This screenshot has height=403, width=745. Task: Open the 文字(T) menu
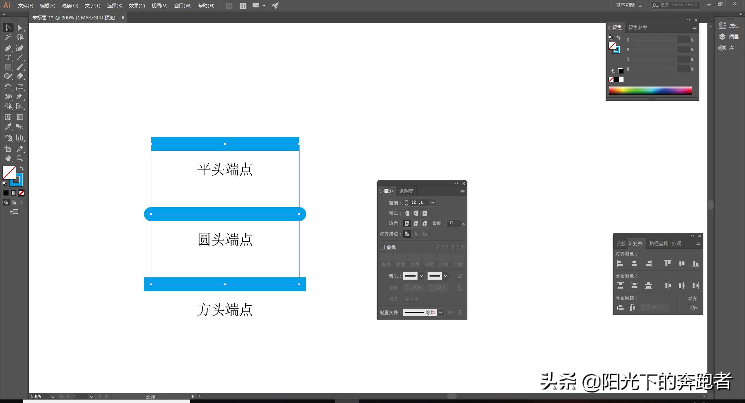tap(92, 6)
